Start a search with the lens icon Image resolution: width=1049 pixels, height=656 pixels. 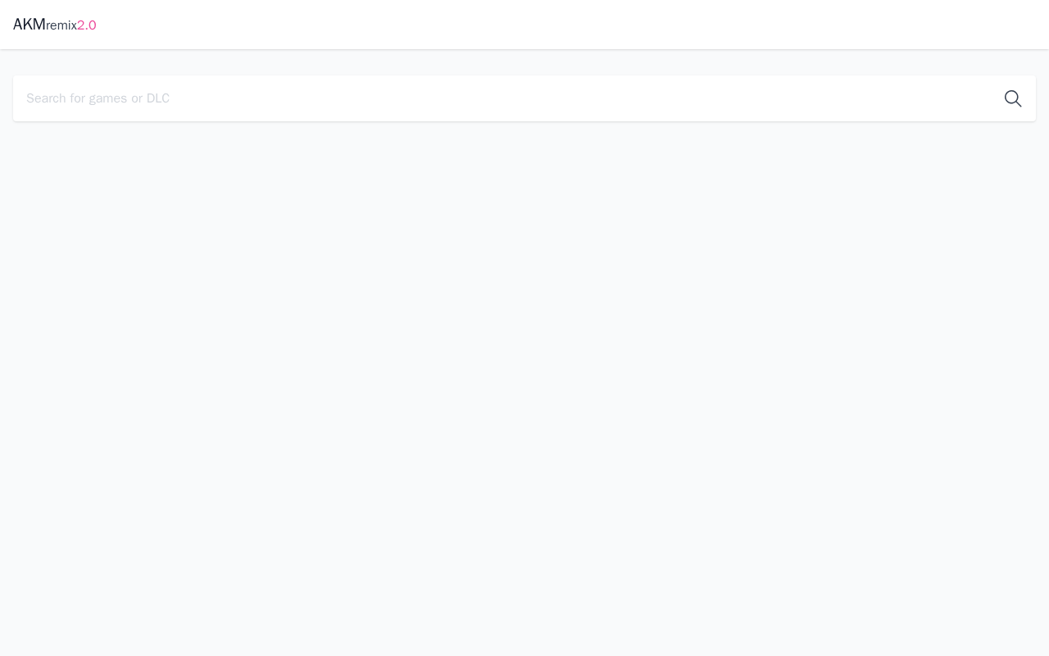[1013, 98]
